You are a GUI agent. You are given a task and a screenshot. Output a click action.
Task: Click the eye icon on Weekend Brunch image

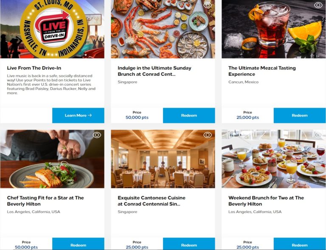(x=318, y=135)
